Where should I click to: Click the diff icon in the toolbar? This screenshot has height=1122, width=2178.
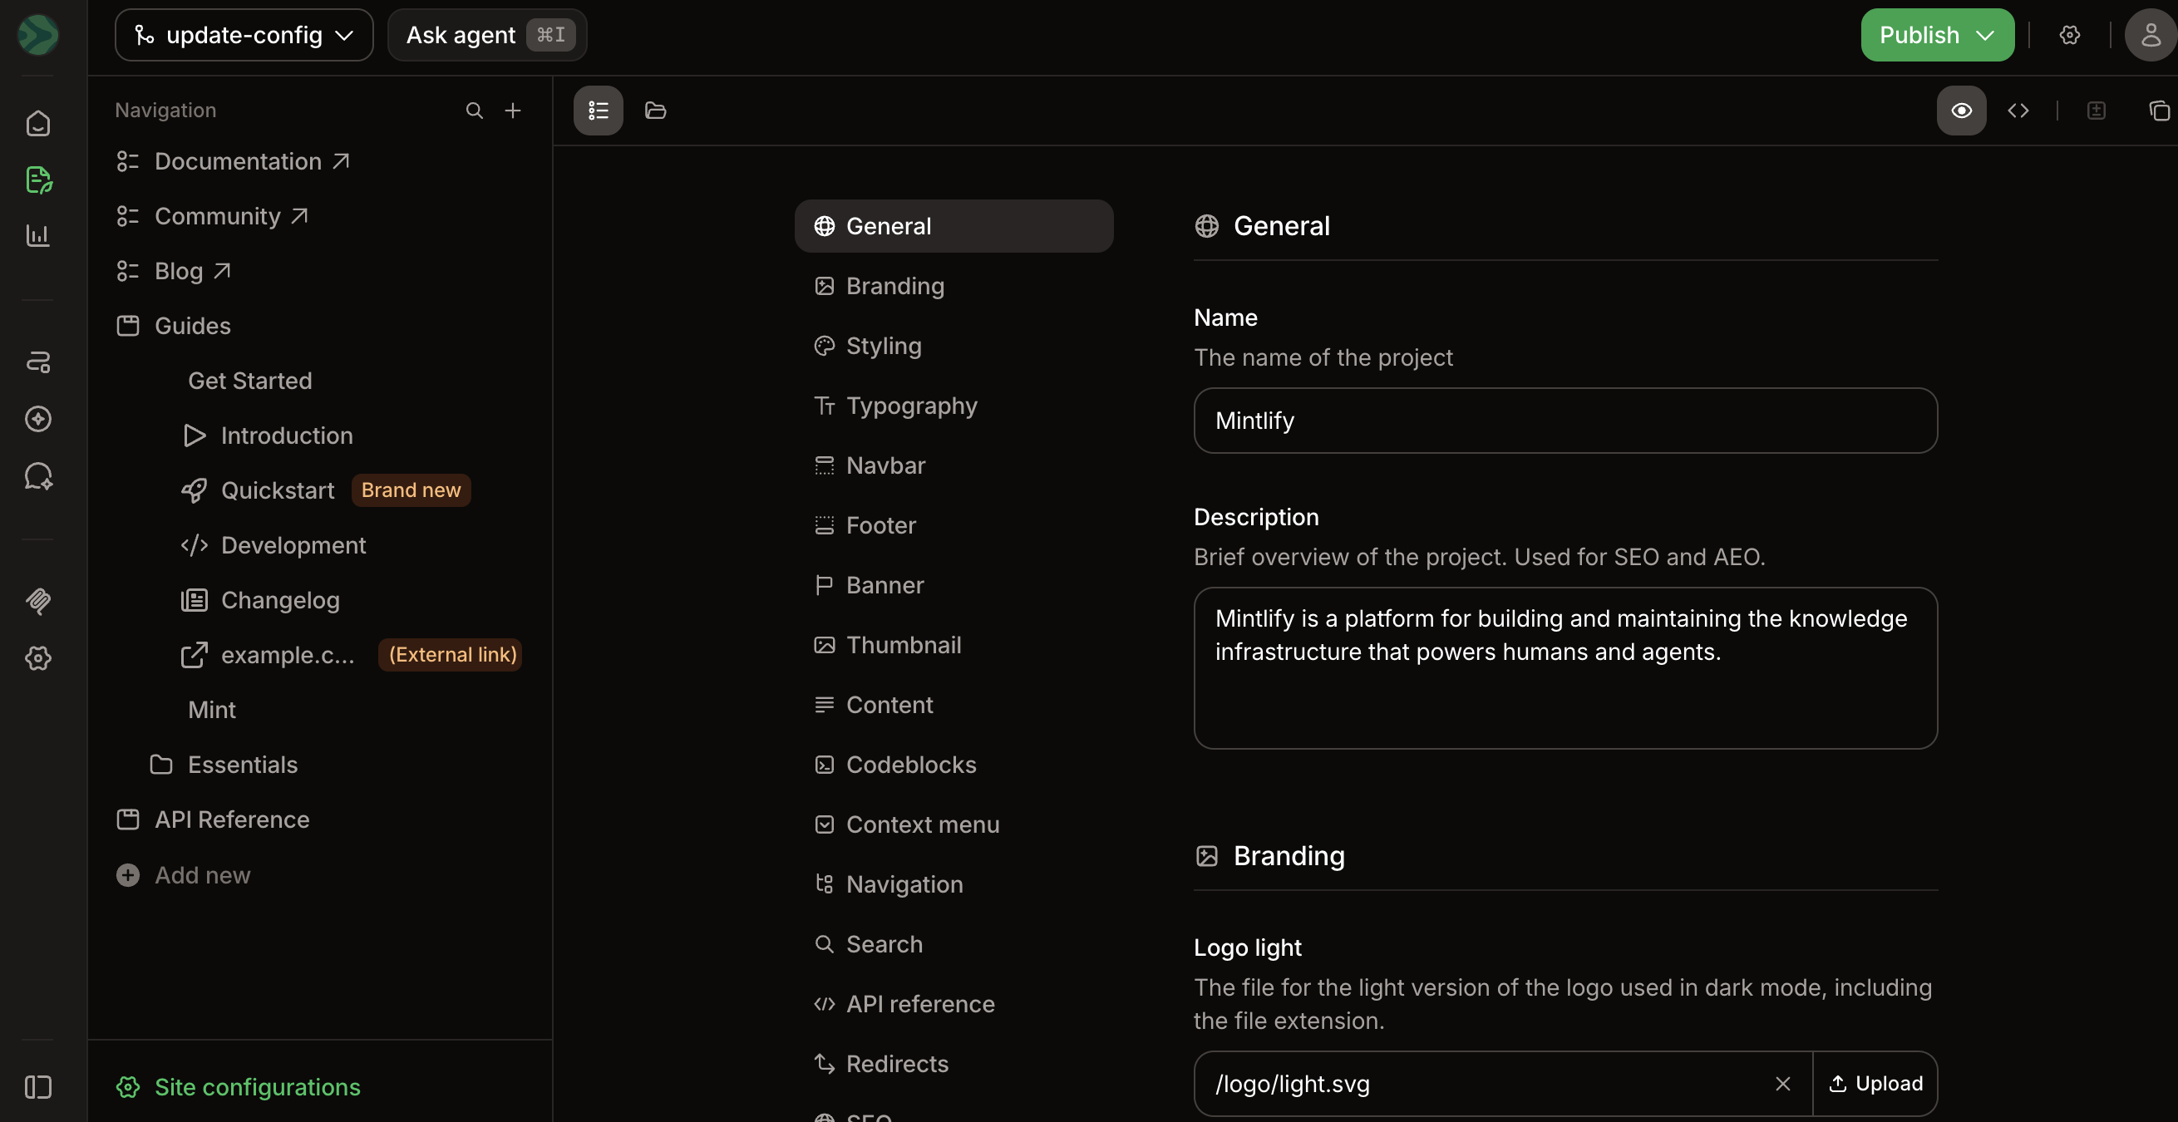(x=2096, y=110)
